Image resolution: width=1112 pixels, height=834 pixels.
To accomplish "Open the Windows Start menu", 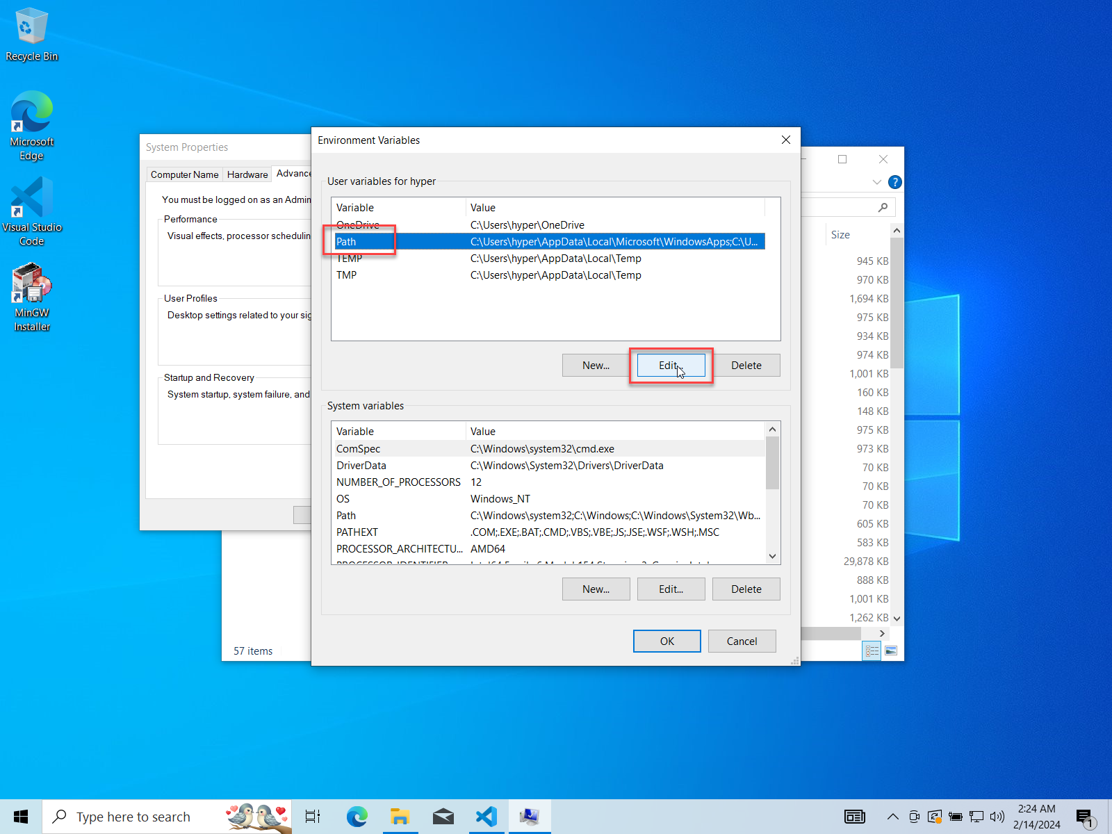I will pos(21,817).
